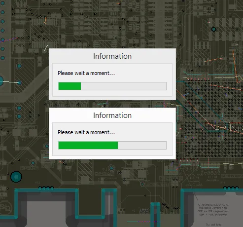243x227 pixels.
Task: Click the light gray board cutout slot
Action: pos(46,214)
